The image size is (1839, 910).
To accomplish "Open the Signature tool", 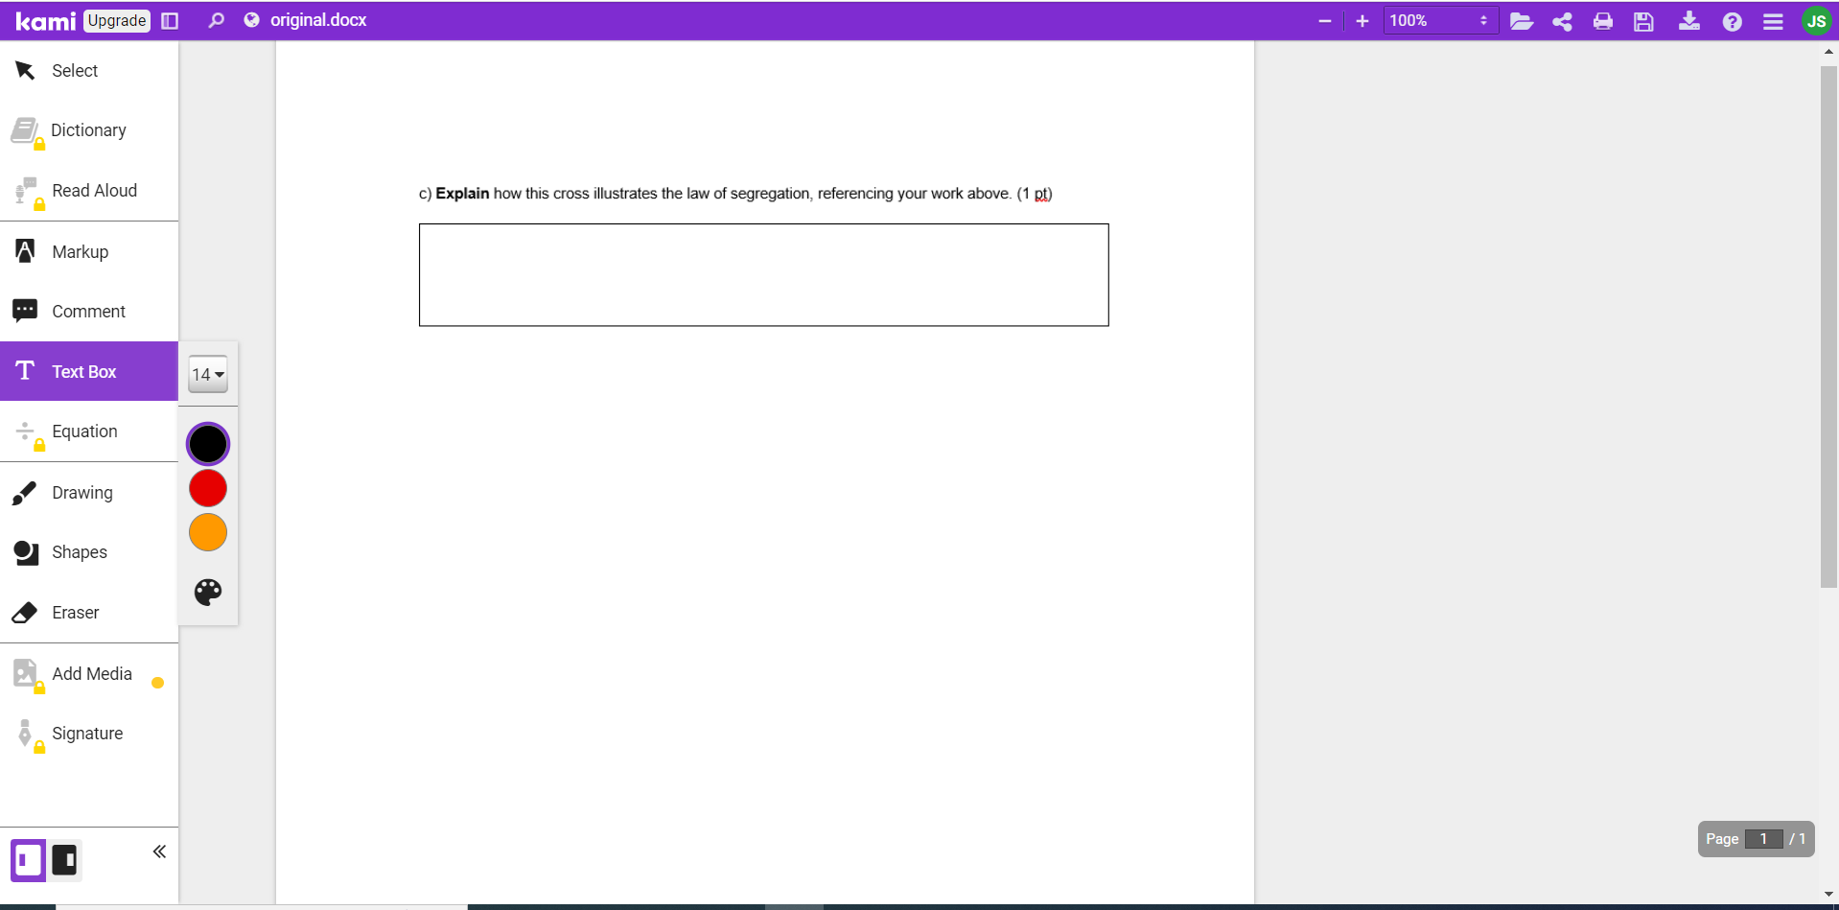I will tap(87, 733).
